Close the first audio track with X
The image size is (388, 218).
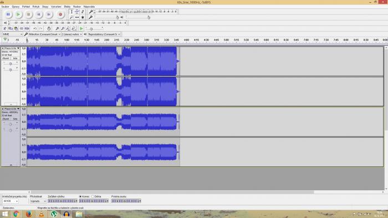[2, 48]
